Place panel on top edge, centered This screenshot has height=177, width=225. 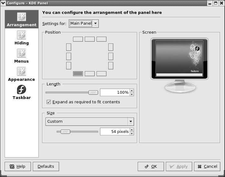point(90,39)
